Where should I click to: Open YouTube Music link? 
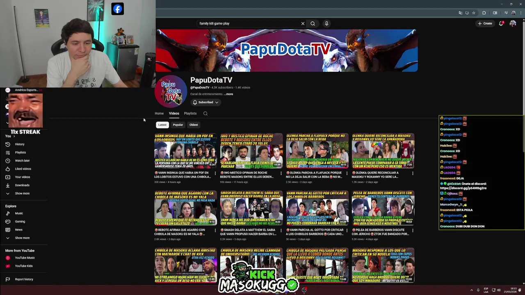[25, 258]
